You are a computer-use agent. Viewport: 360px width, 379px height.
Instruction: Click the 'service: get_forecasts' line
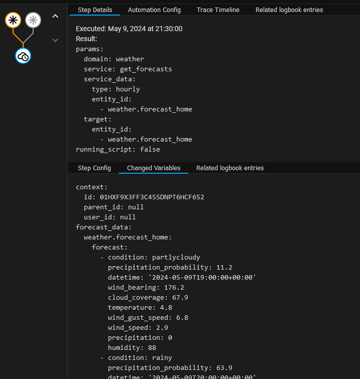[128, 69]
